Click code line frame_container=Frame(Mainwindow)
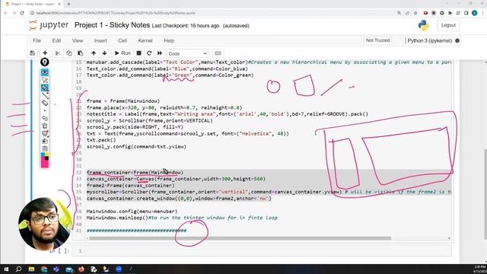The image size is (487, 274). point(135,173)
